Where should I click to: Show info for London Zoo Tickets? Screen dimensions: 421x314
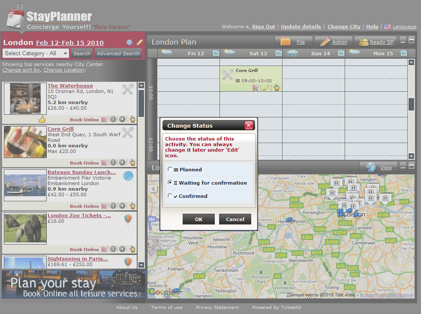coord(113,249)
